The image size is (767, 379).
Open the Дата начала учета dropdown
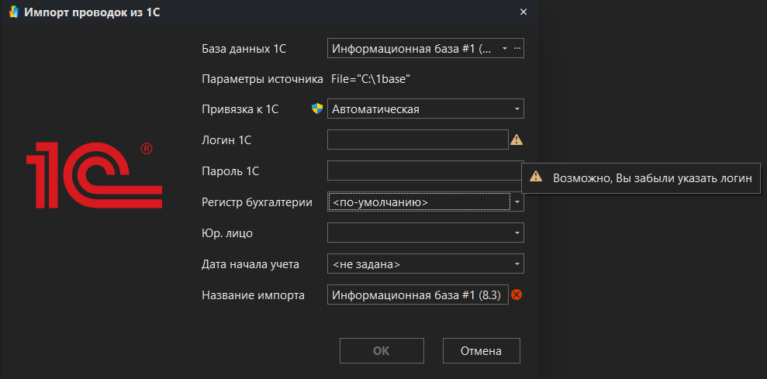tap(426, 264)
